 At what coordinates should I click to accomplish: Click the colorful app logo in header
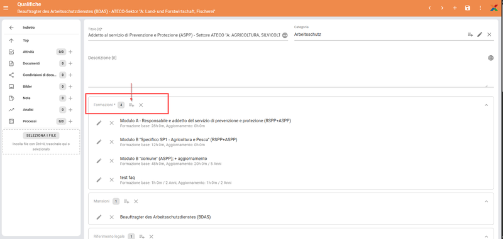click(x=494, y=8)
